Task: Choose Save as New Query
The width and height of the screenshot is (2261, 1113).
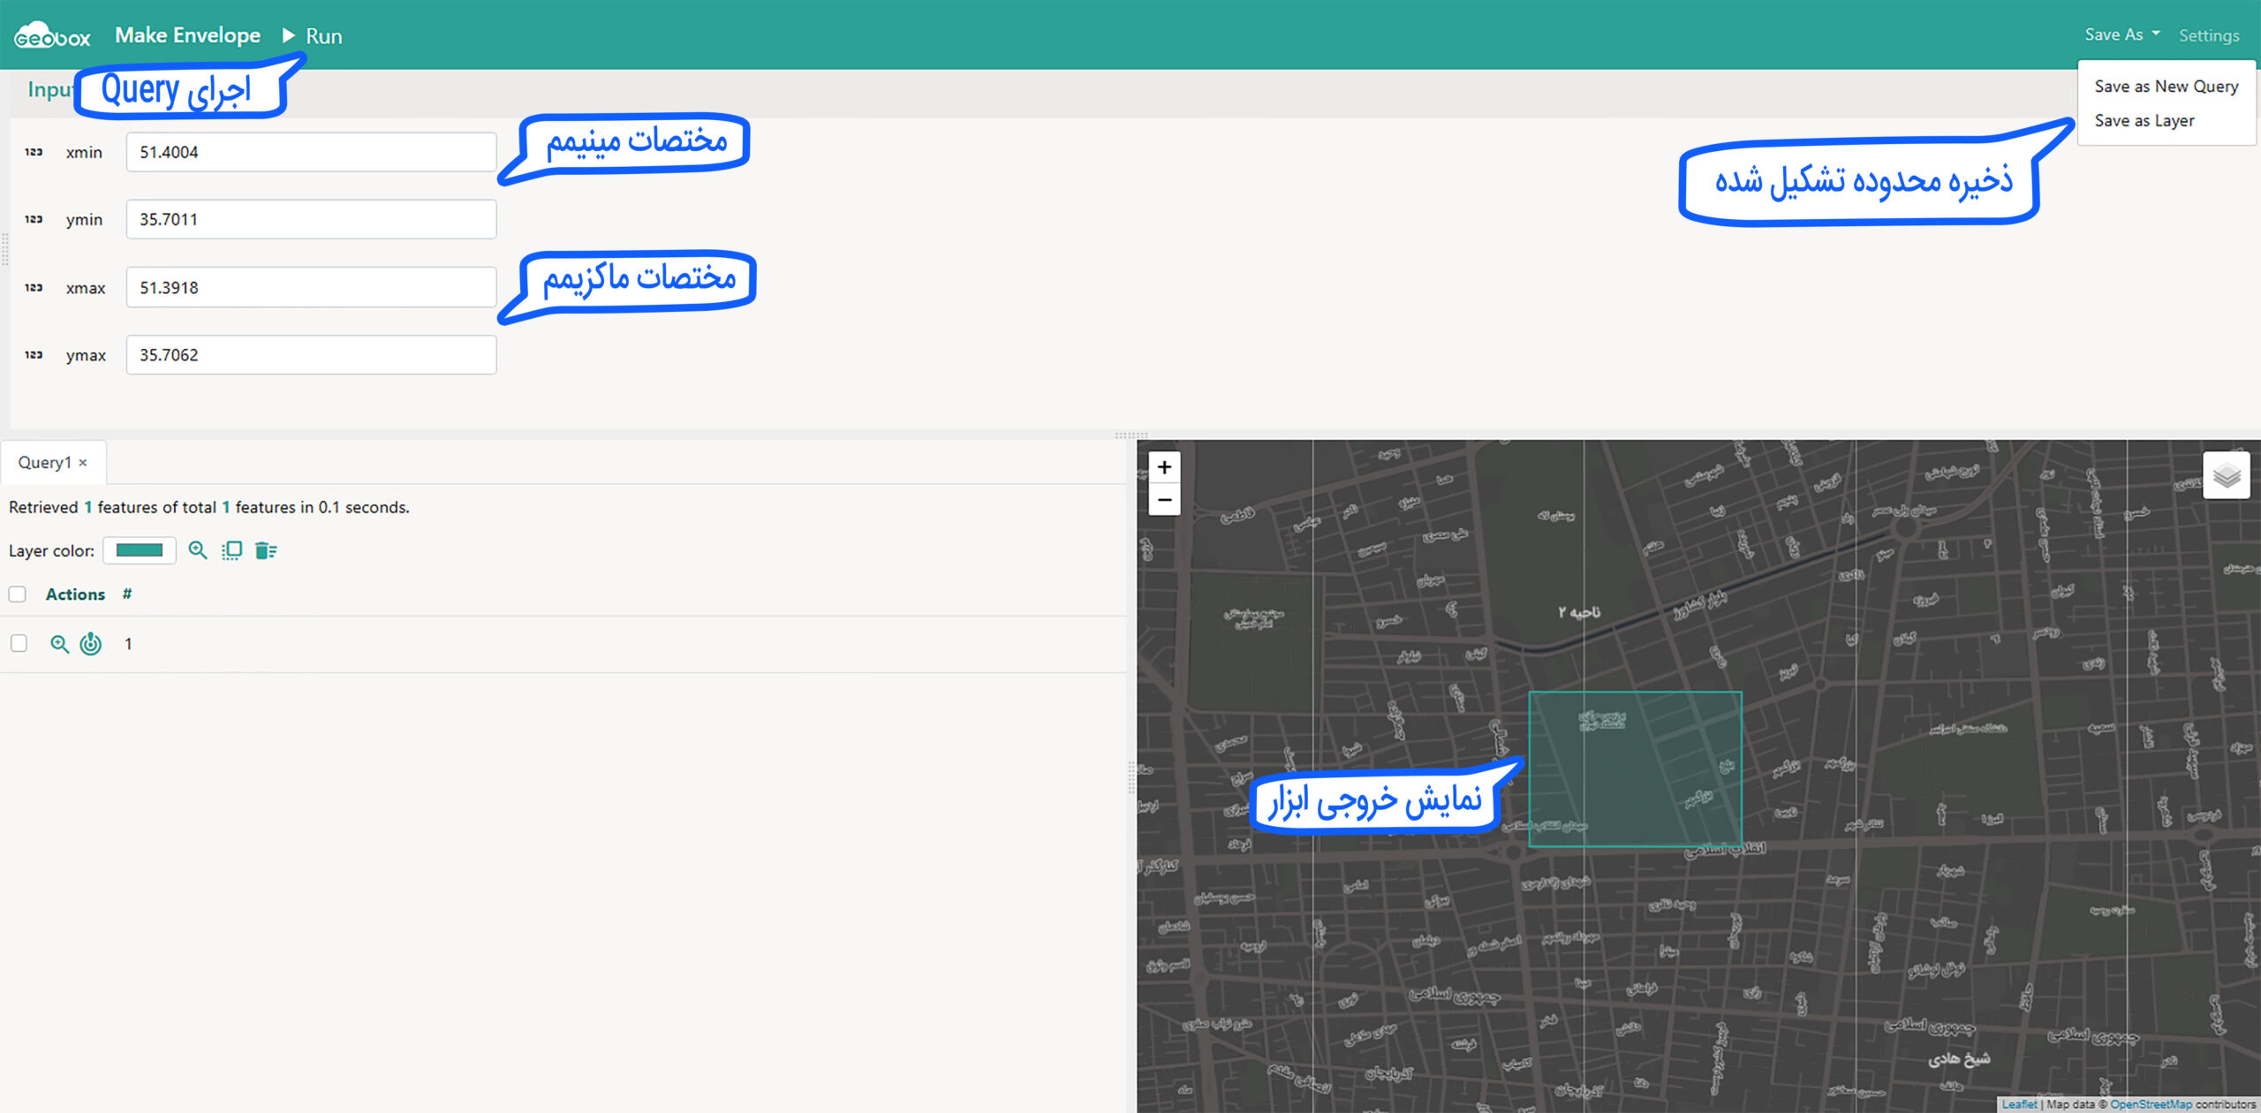Action: click(2166, 87)
